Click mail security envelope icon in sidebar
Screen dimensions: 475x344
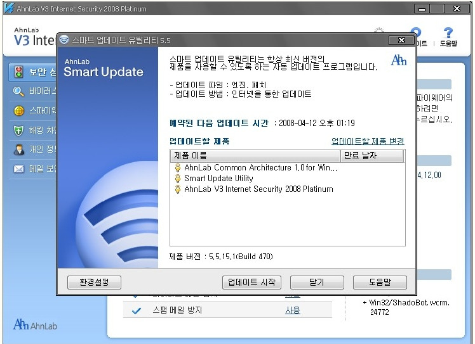click(19, 169)
